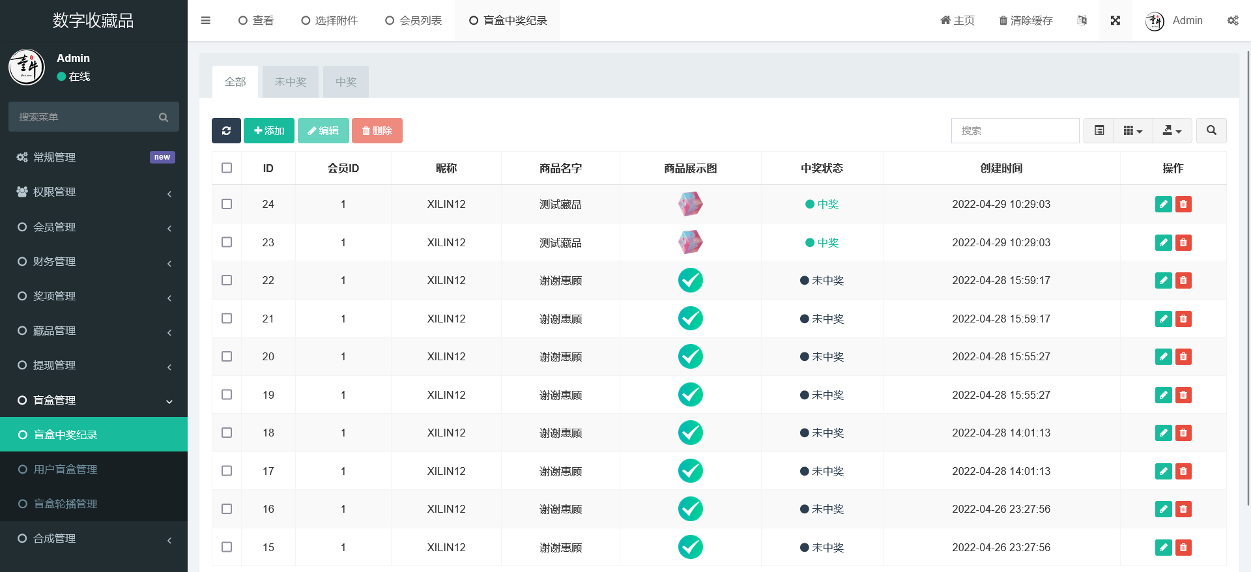Click the 清除缓存 link in header
This screenshot has width=1251, height=572.
click(1026, 21)
